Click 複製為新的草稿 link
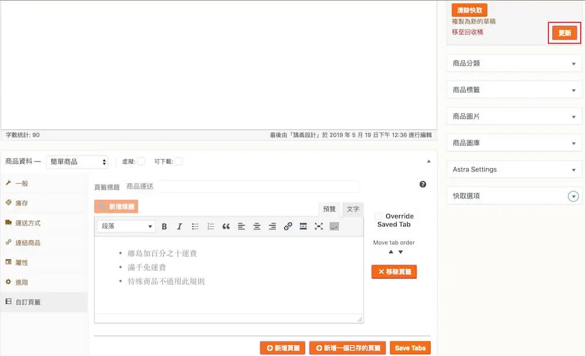Image resolution: width=585 pixels, height=356 pixels. [474, 21]
